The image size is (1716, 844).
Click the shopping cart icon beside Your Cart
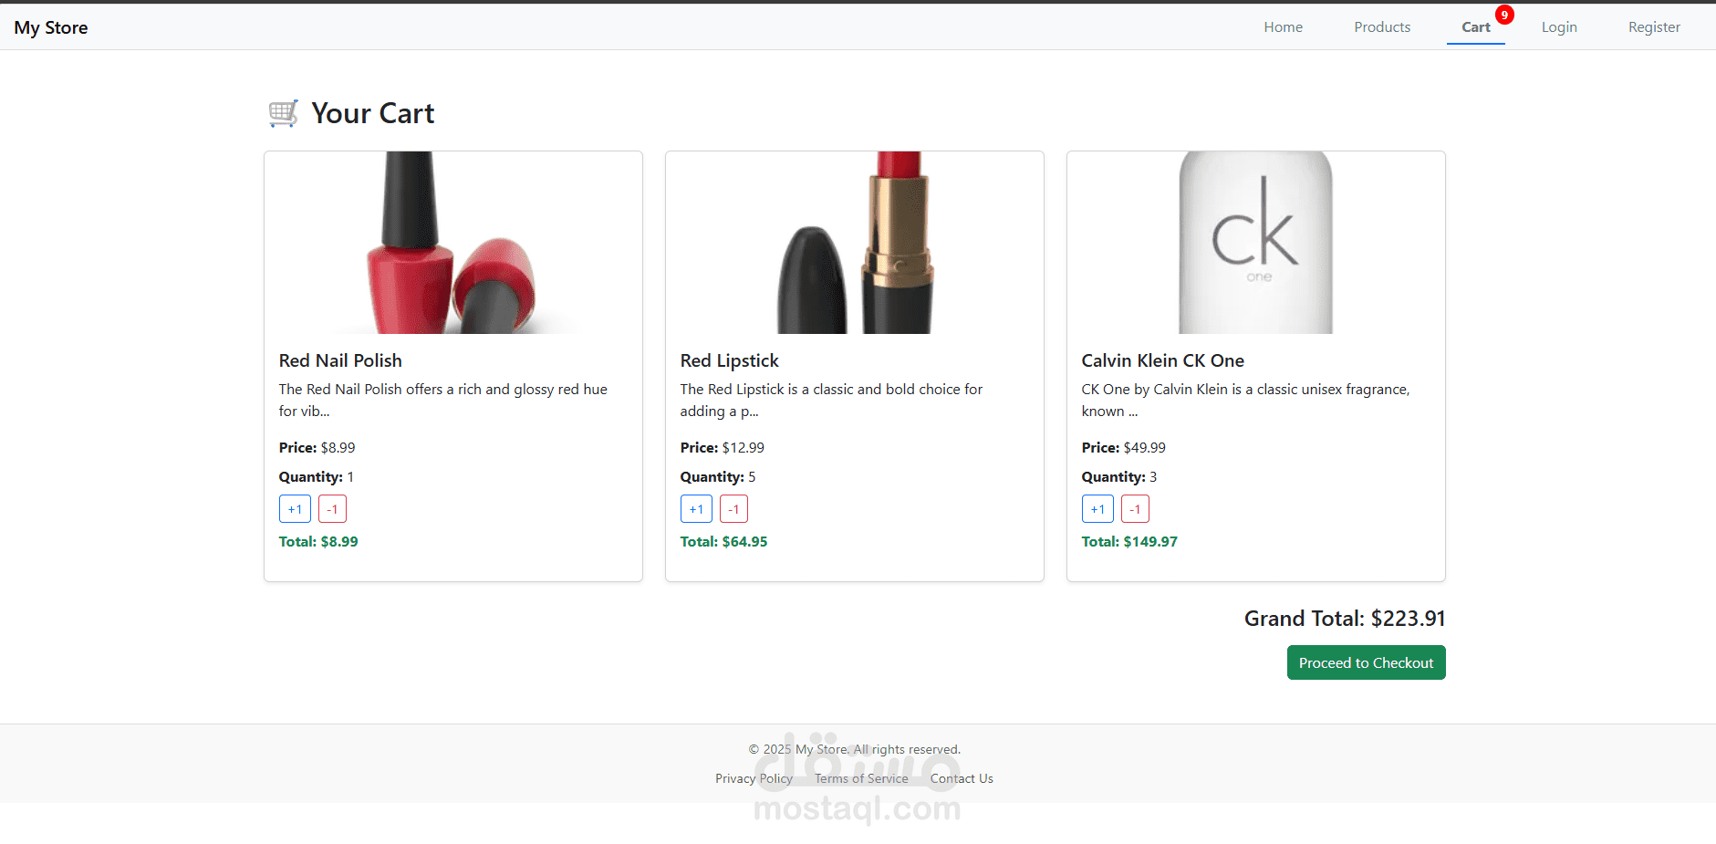pyautogui.click(x=284, y=113)
